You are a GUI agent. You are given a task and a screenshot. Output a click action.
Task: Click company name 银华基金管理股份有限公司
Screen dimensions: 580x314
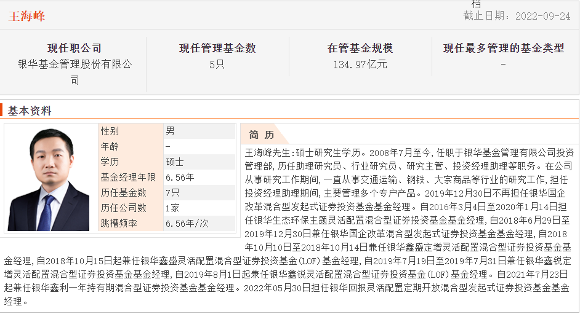(75, 72)
